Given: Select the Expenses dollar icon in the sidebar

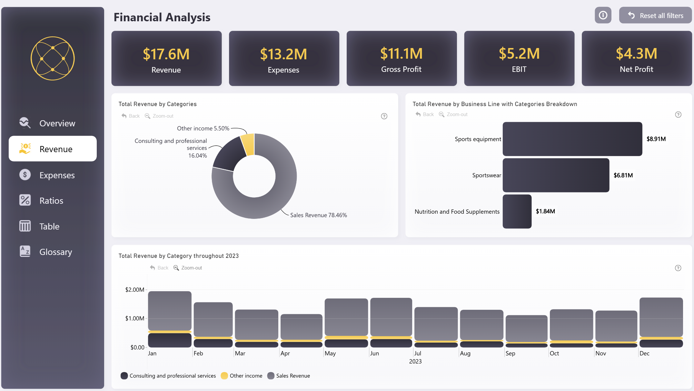Looking at the screenshot, I should 25,175.
